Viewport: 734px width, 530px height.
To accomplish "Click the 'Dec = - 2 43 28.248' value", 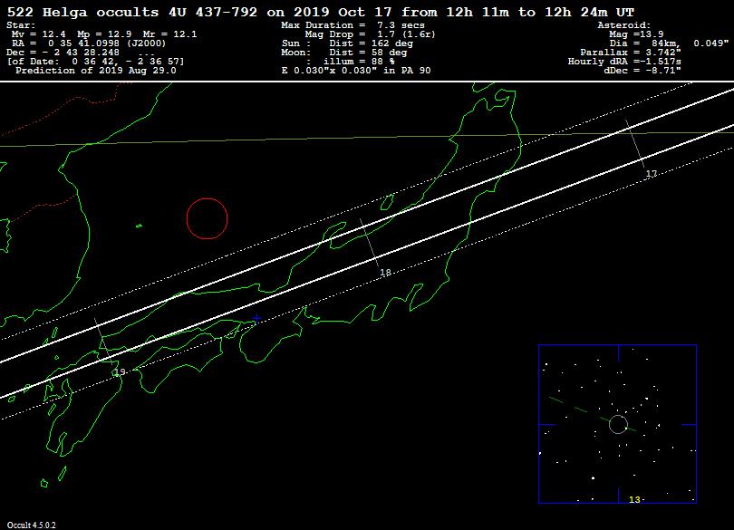I will 63,53.
